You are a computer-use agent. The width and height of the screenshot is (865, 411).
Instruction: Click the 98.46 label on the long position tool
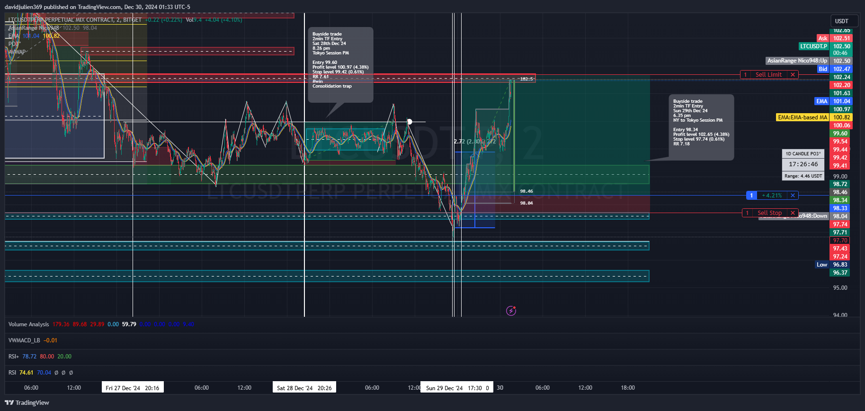tap(526, 191)
